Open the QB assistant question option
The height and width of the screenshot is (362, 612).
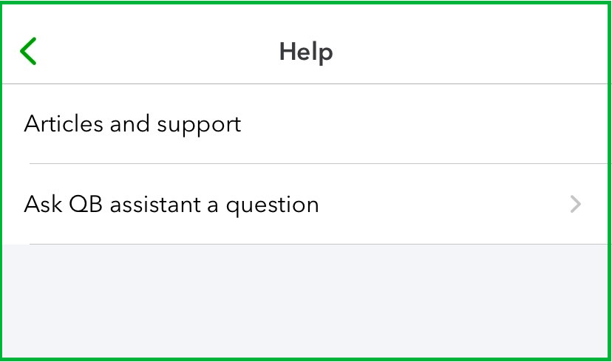point(171,204)
